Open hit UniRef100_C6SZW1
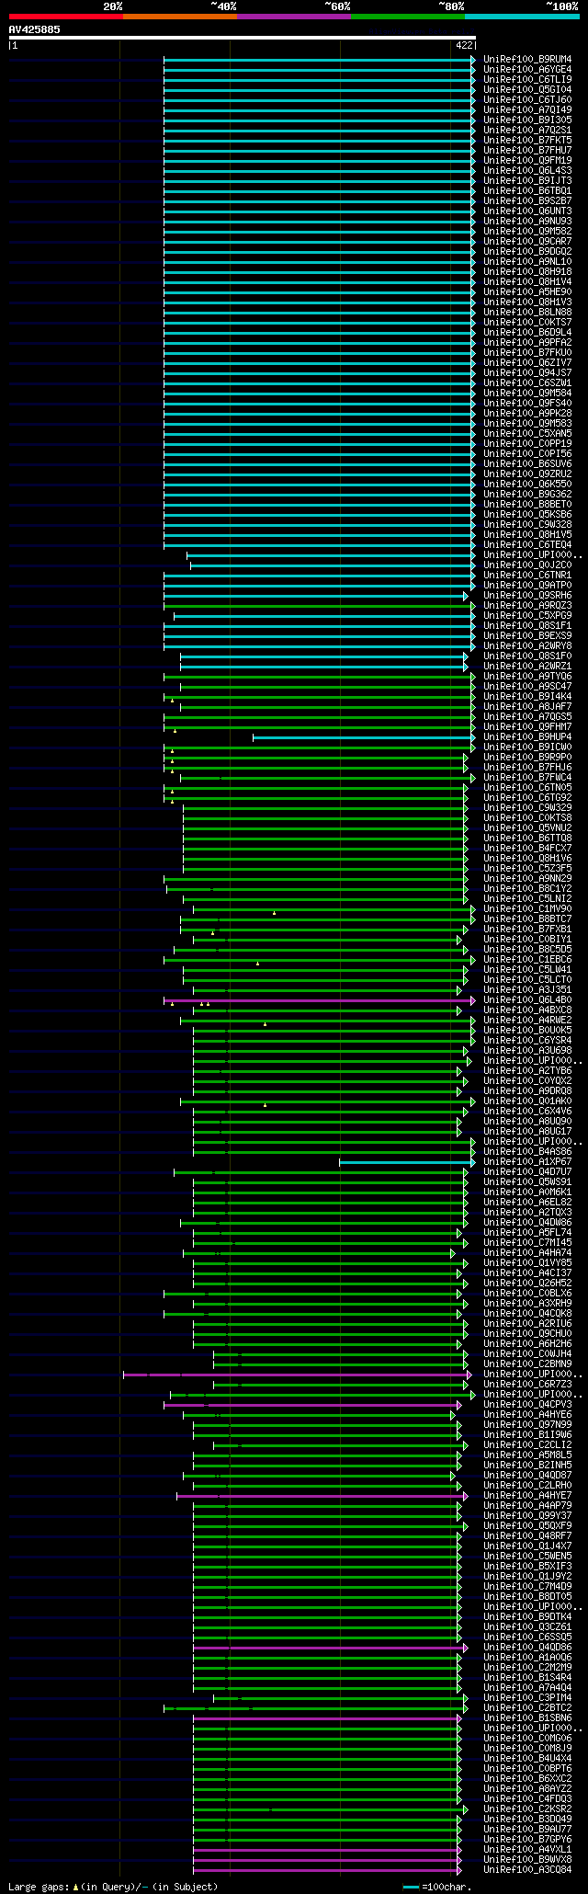This screenshot has height=1894, width=588. pyautogui.click(x=527, y=383)
